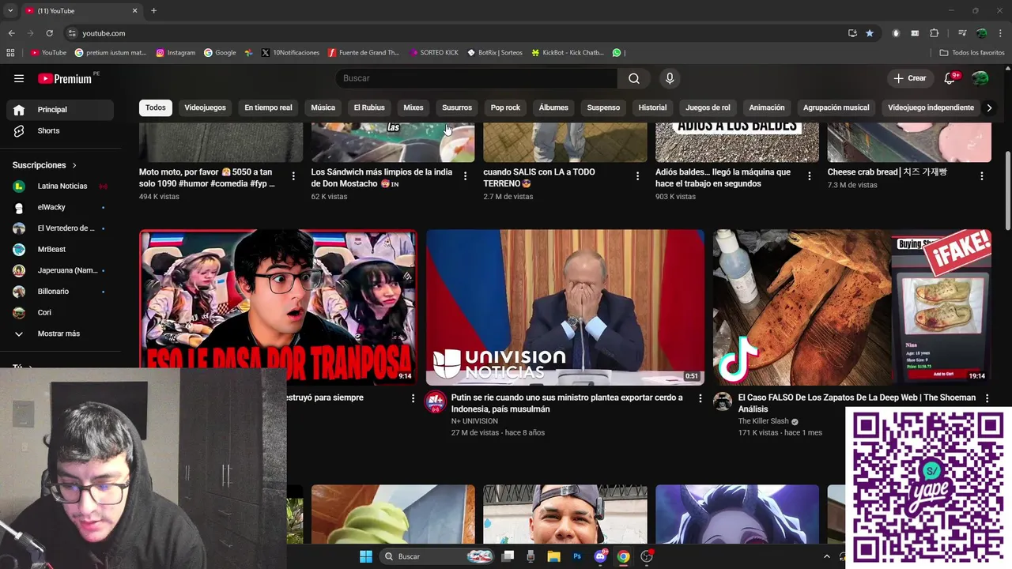Open the YouTube account avatar menu
The height and width of the screenshot is (569, 1012).
pos(980,78)
